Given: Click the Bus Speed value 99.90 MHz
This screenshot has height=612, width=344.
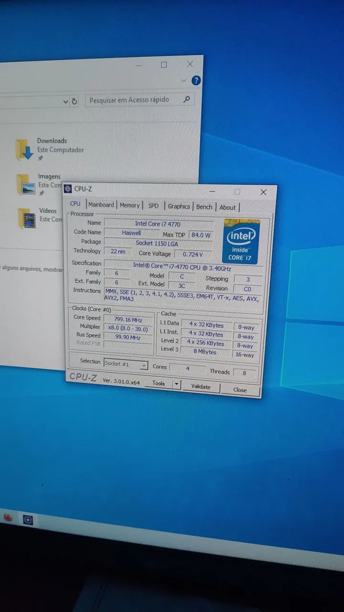Looking at the screenshot, I should 128,337.
